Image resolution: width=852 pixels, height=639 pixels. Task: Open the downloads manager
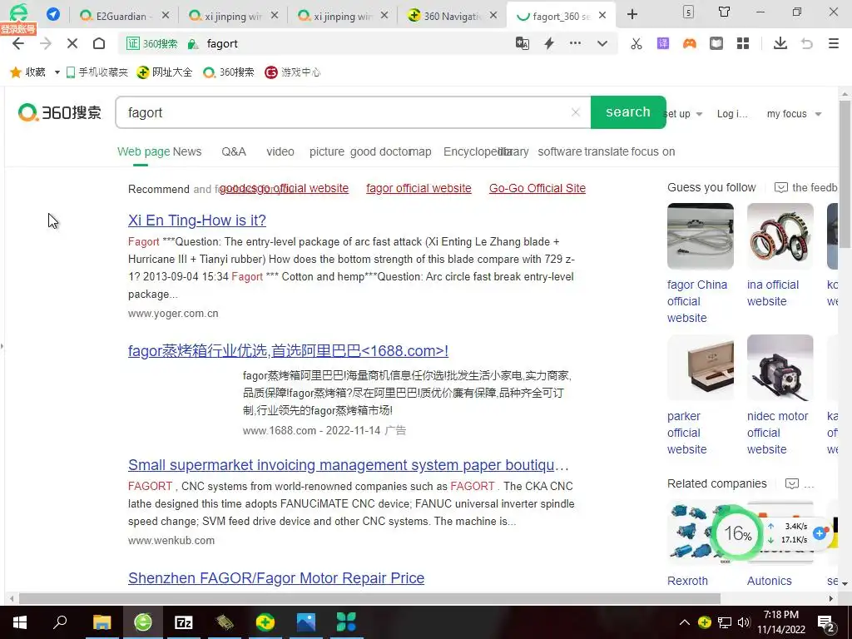[x=780, y=43]
